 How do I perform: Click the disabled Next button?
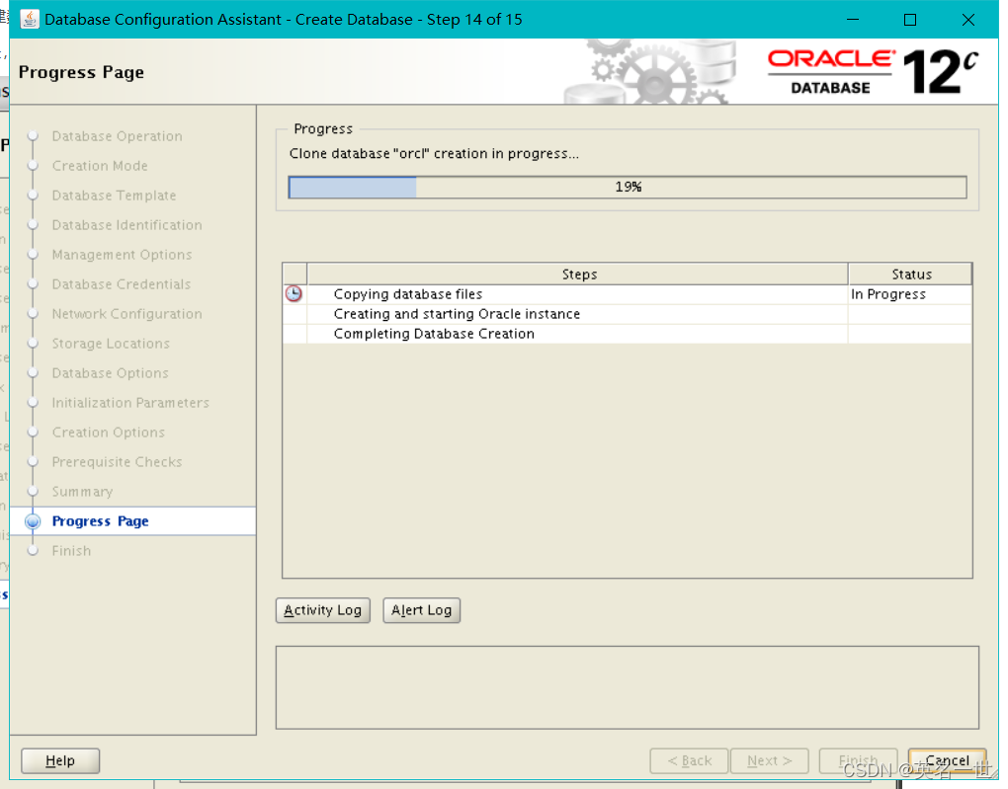click(770, 760)
